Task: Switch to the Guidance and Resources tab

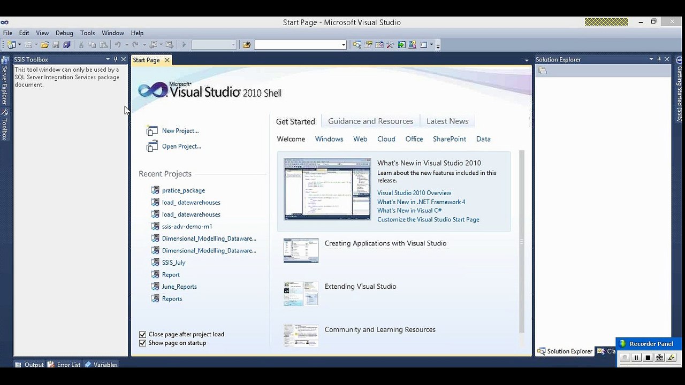Action: click(x=370, y=121)
